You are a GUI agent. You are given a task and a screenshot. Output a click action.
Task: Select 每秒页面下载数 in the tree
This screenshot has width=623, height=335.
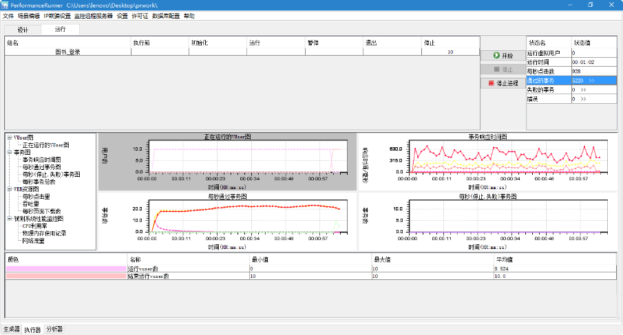pos(42,211)
